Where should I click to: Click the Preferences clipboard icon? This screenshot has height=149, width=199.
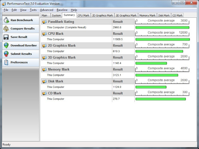coord(6,62)
